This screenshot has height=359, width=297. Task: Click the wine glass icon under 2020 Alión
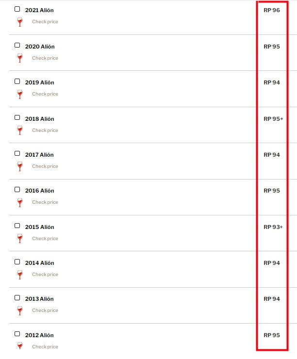pyautogui.click(x=19, y=58)
